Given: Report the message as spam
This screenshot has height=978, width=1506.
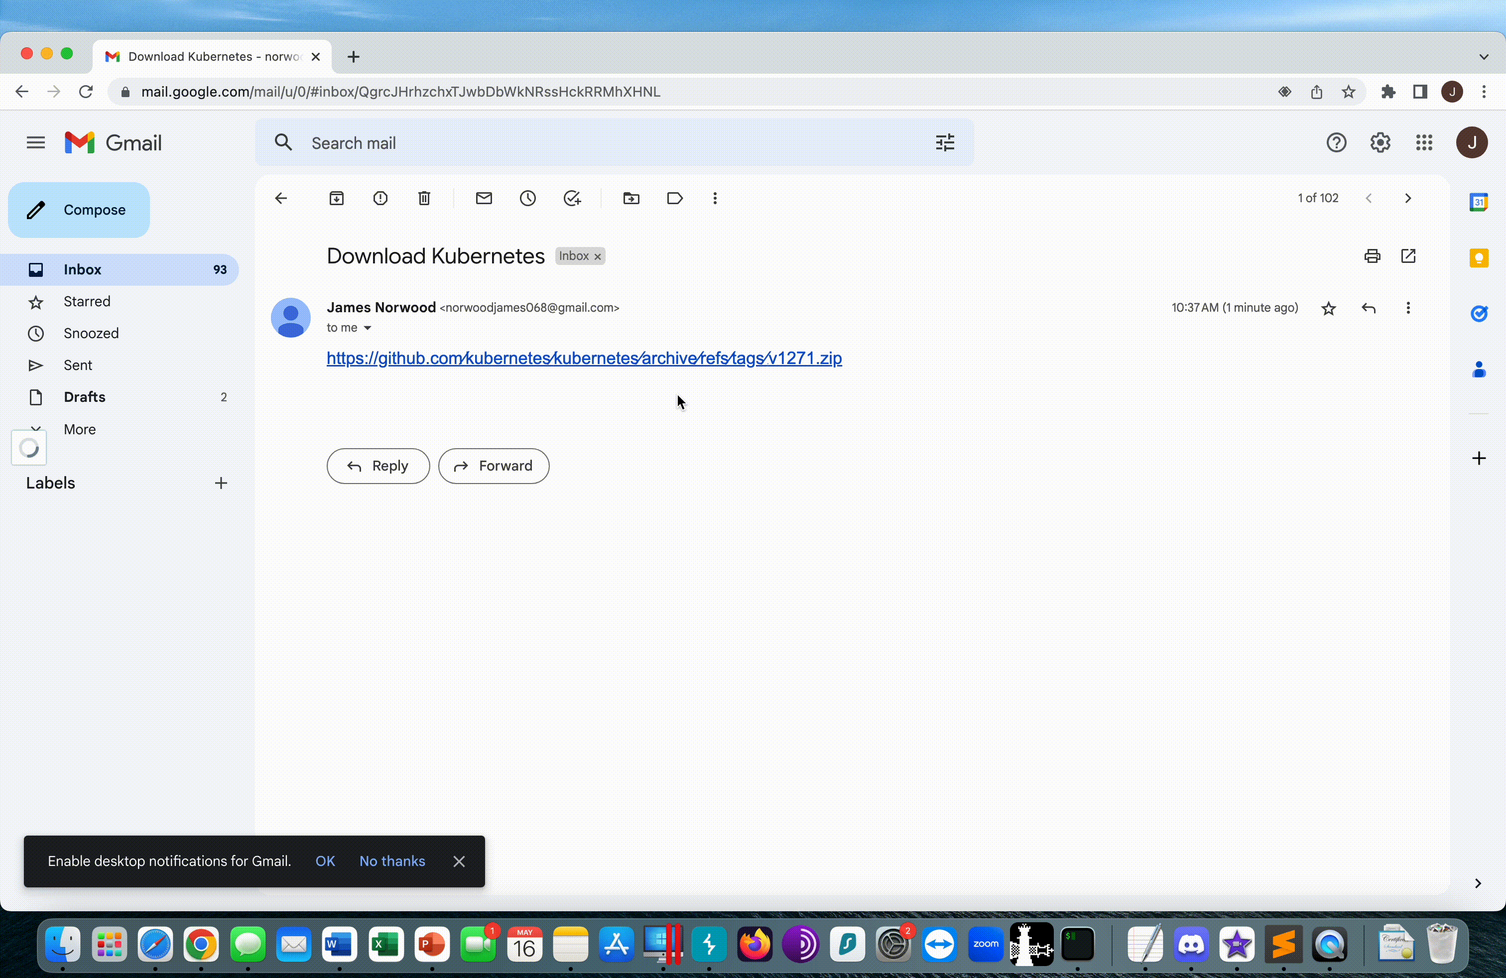Looking at the screenshot, I should point(380,198).
